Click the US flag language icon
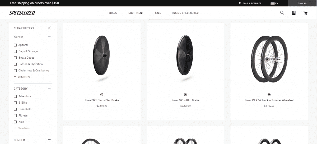Viewport: 317px width, 144px height. pos(272,3)
